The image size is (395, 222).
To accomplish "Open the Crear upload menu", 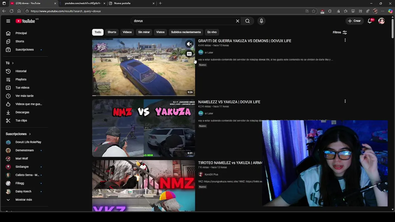I will click(x=354, y=21).
